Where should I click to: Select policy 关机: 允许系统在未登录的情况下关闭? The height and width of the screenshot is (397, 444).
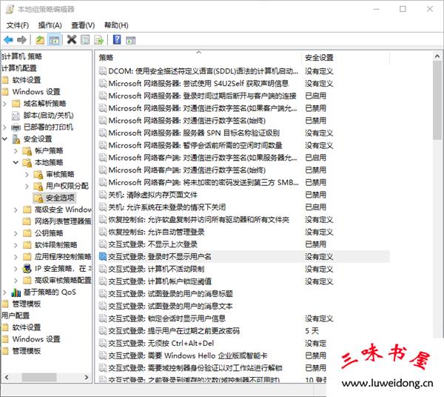click(x=166, y=207)
